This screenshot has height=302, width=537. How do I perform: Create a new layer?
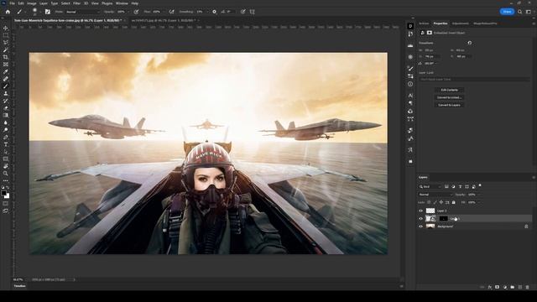pyautogui.click(x=520, y=287)
